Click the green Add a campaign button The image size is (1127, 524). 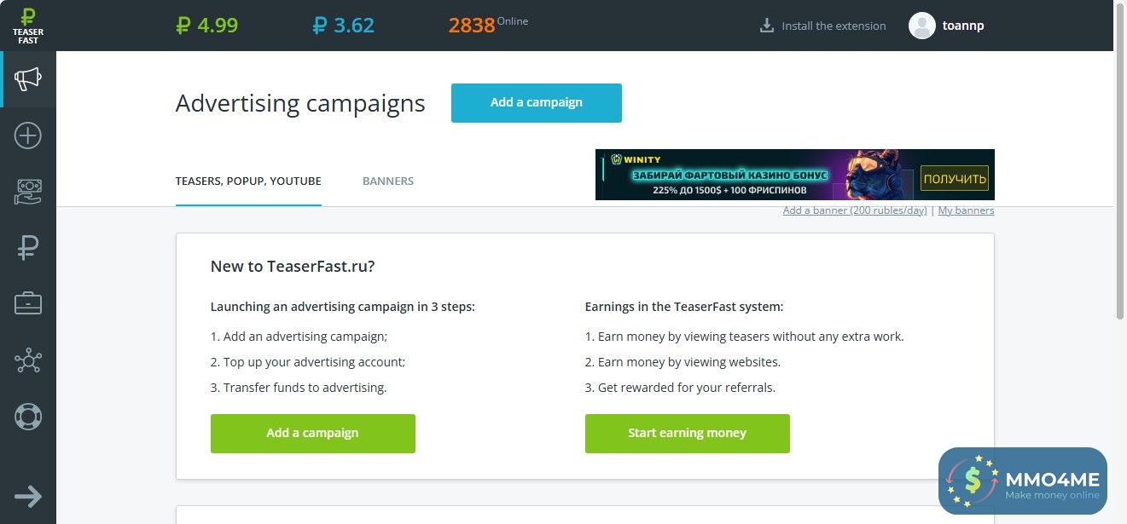[312, 433]
